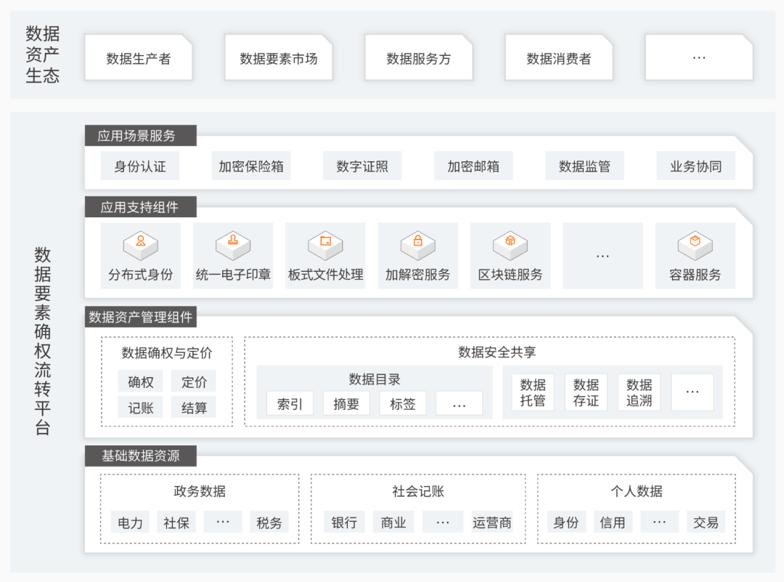Click the 加密保险箱 box
The image size is (784, 582).
pos(251,166)
